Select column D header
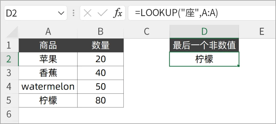This screenshot has height=124, width=276. click(x=204, y=32)
